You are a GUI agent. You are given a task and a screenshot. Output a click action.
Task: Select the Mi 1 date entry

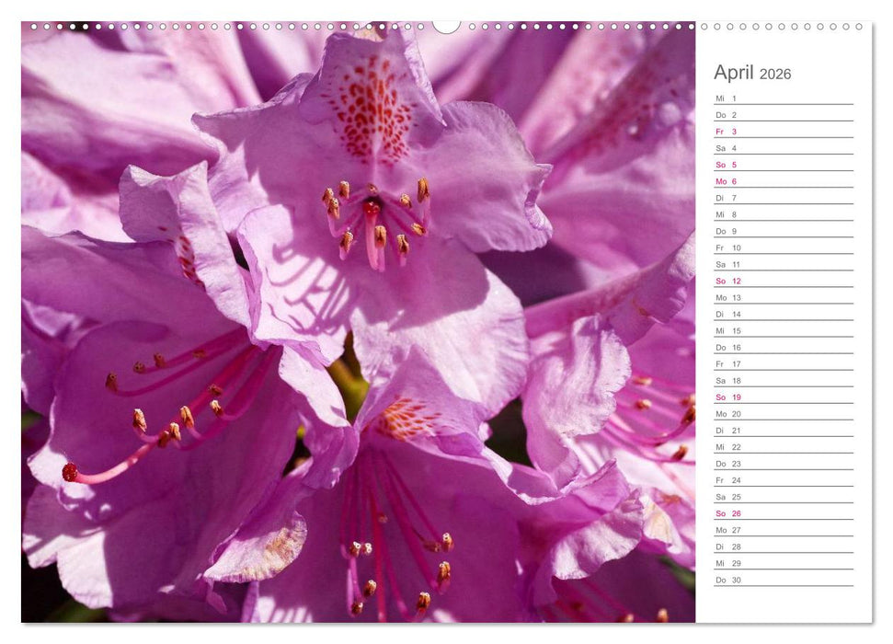(x=727, y=98)
